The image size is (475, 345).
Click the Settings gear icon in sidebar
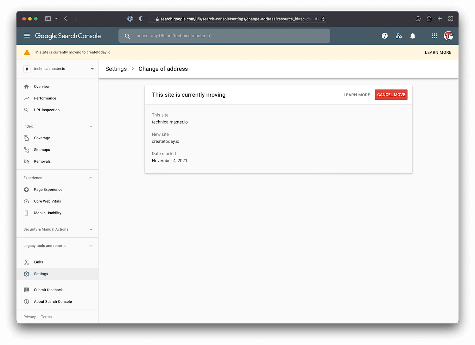[x=26, y=274]
